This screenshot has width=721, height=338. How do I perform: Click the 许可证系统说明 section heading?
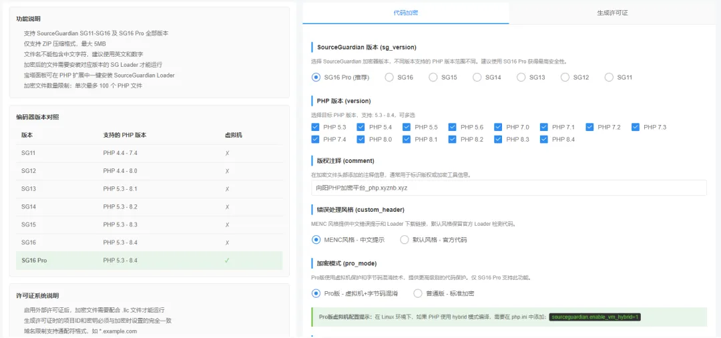37,296
